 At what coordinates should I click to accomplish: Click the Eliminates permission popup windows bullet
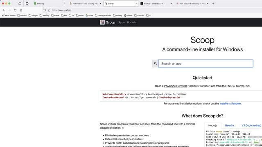click(127, 135)
